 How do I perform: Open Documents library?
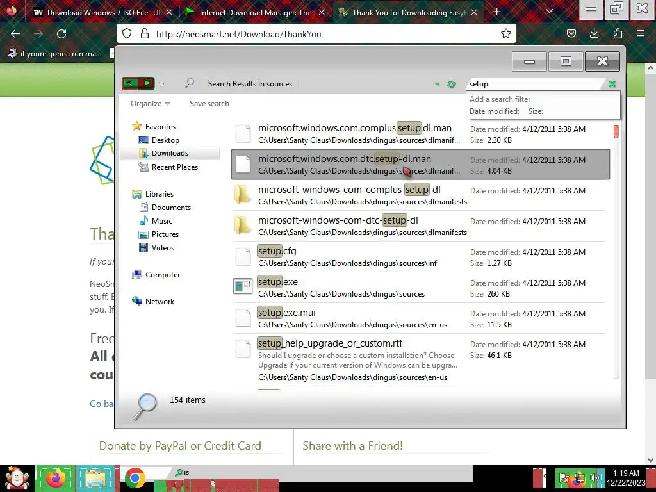coord(165,208)
